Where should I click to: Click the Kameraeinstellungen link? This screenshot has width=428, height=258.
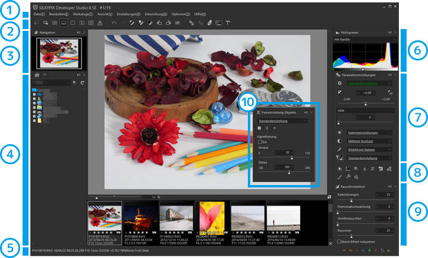point(364,133)
